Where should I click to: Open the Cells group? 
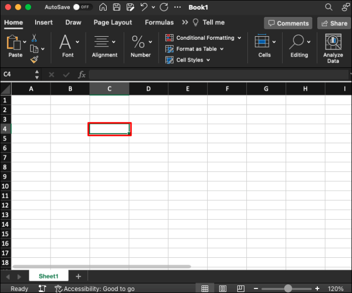[x=264, y=46]
